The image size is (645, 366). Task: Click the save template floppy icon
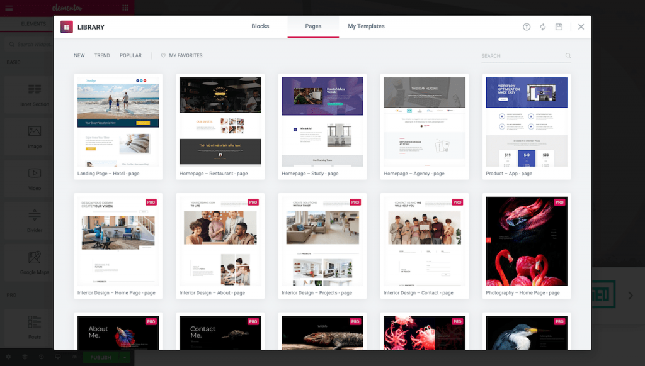[559, 26]
